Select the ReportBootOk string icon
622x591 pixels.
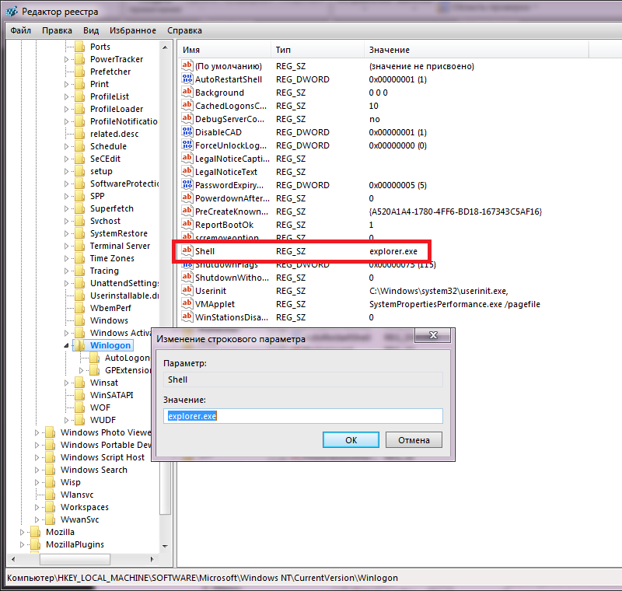tap(187, 224)
